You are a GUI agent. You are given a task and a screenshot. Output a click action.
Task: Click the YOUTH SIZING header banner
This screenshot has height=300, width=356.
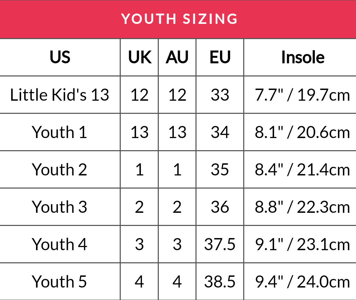point(179,19)
